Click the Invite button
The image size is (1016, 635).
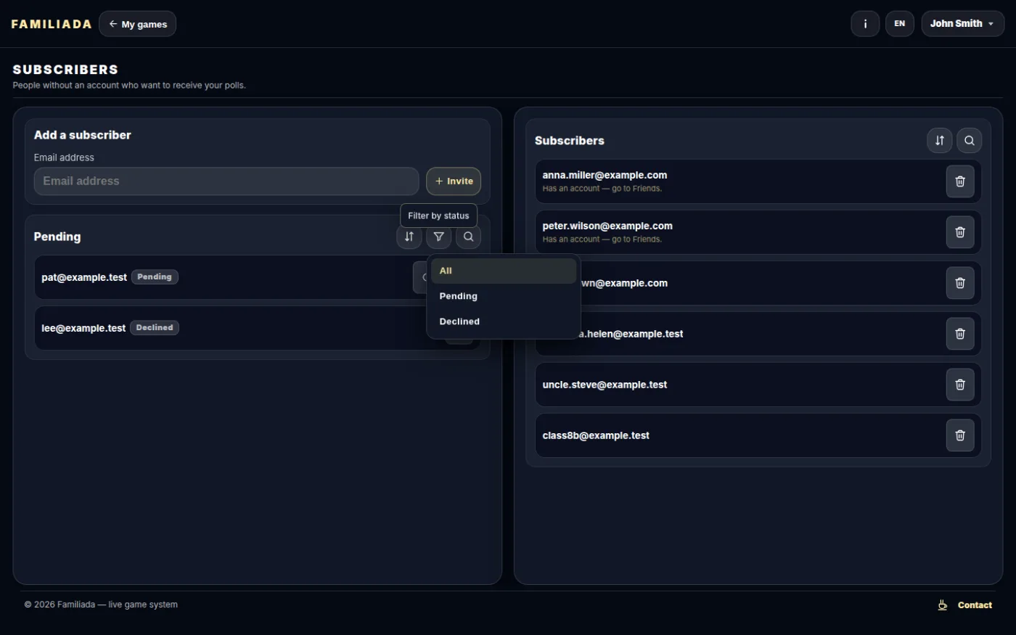point(454,181)
